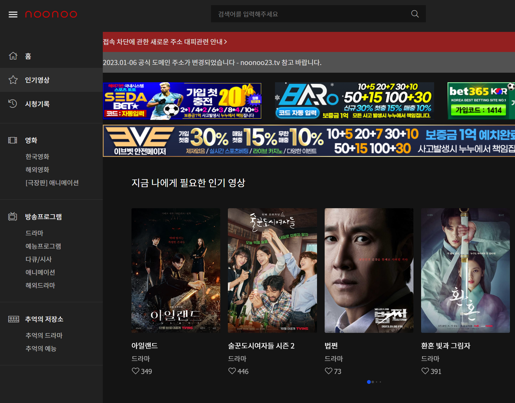Click the EVE 이브벳 wide banner
Screen dimensions: 515x403
click(309, 141)
